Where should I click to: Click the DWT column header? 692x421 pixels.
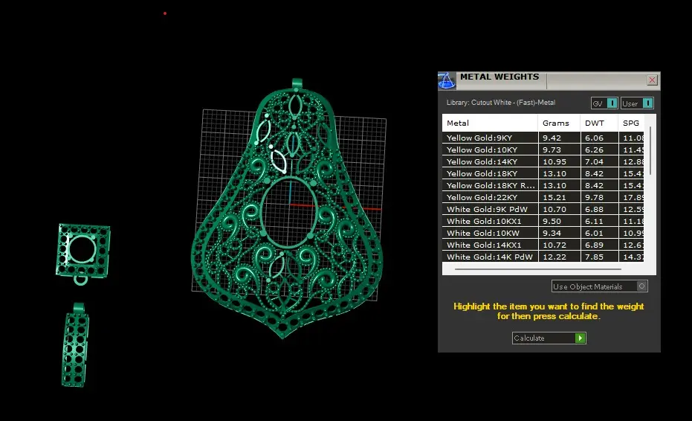pyautogui.click(x=599, y=123)
